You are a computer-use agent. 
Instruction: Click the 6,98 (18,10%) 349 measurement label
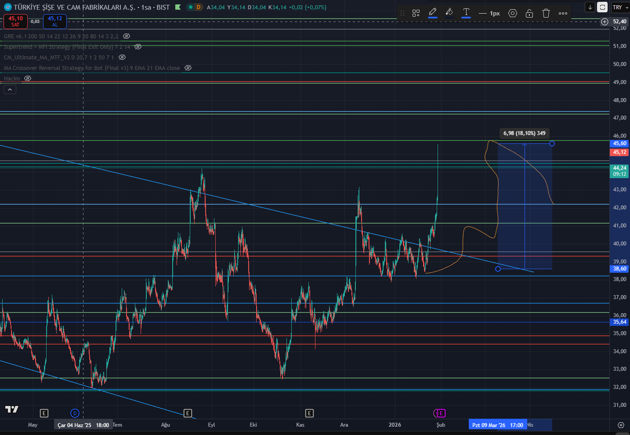[525, 133]
